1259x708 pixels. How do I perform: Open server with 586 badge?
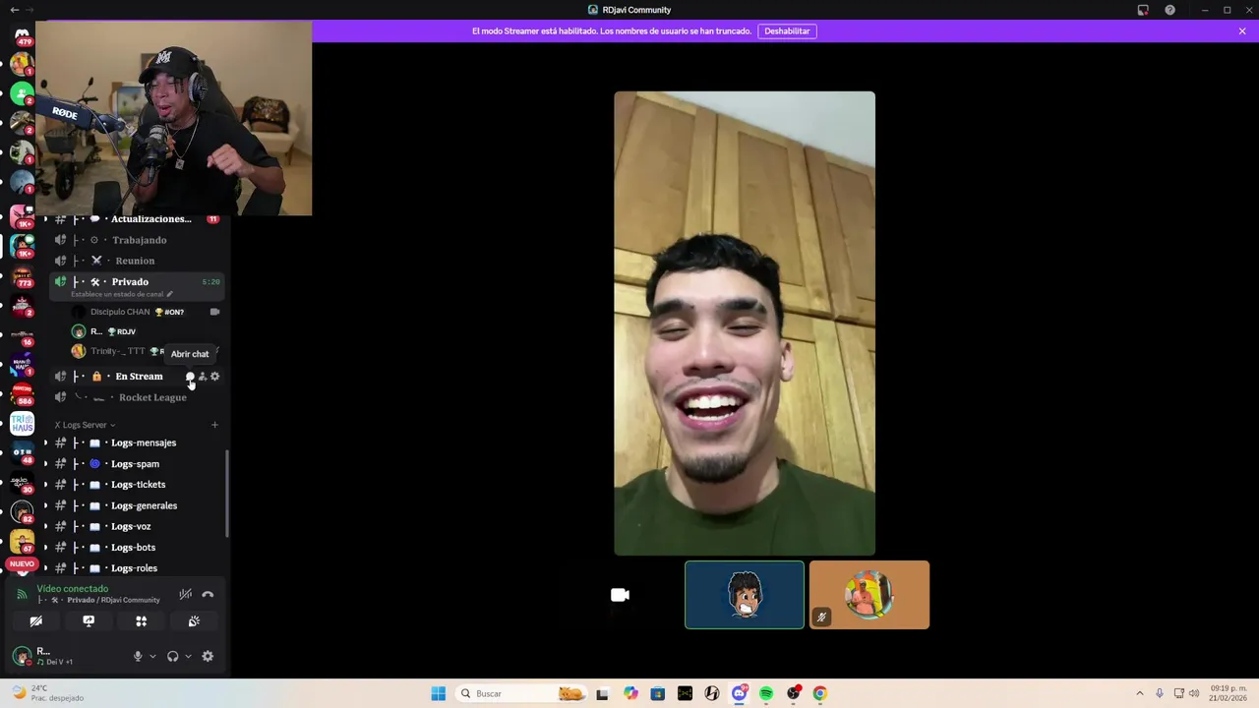click(x=22, y=393)
